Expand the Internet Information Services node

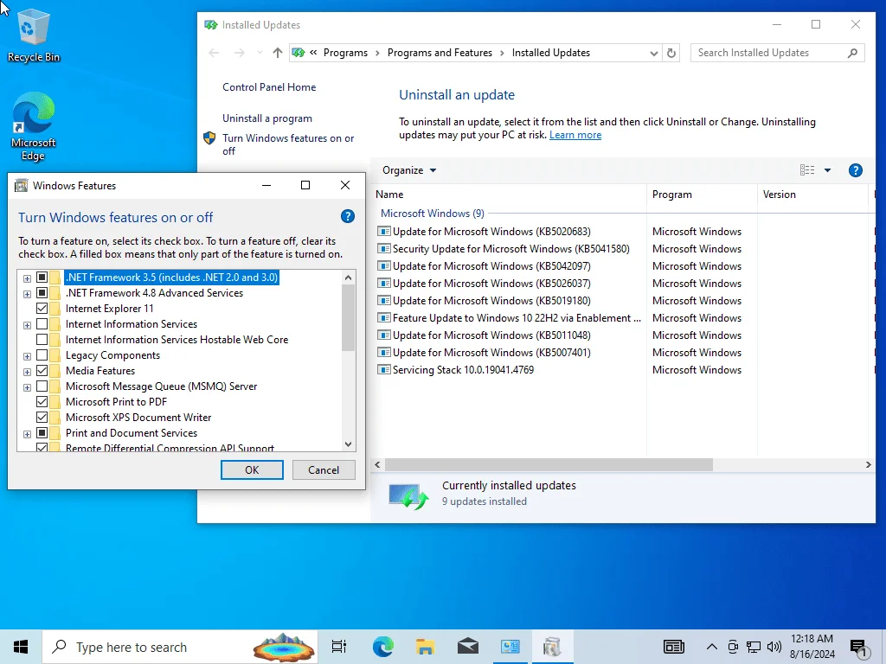pos(27,325)
